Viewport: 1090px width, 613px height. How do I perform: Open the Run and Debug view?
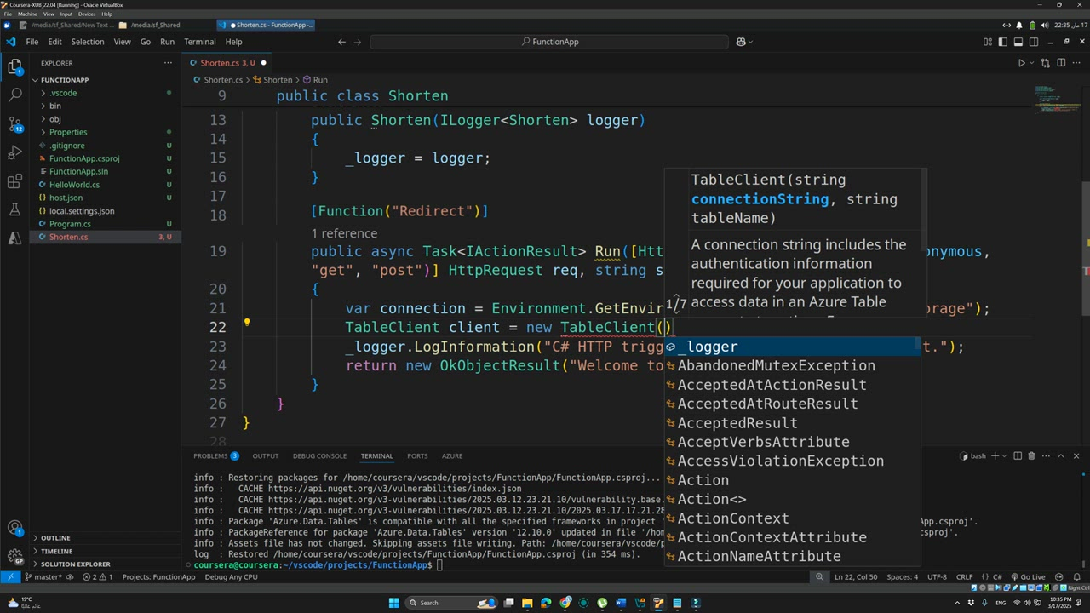coord(14,153)
